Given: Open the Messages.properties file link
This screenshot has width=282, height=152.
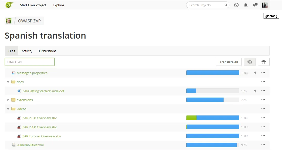Looking at the screenshot, I should tap(32, 73).
